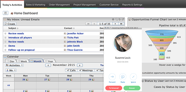Toggle the Calls calendar filter
The height and width of the screenshot is (92, 186).
[x=71, y=70]
